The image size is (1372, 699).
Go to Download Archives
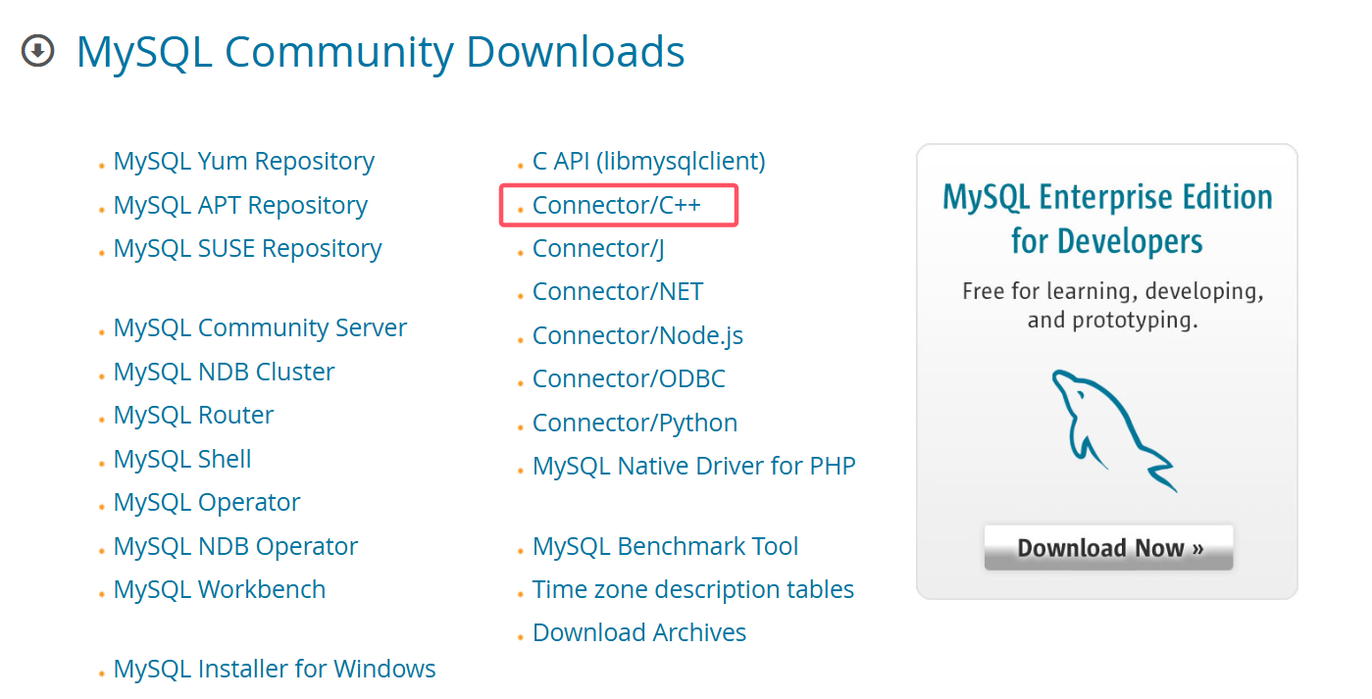point(639,632)
